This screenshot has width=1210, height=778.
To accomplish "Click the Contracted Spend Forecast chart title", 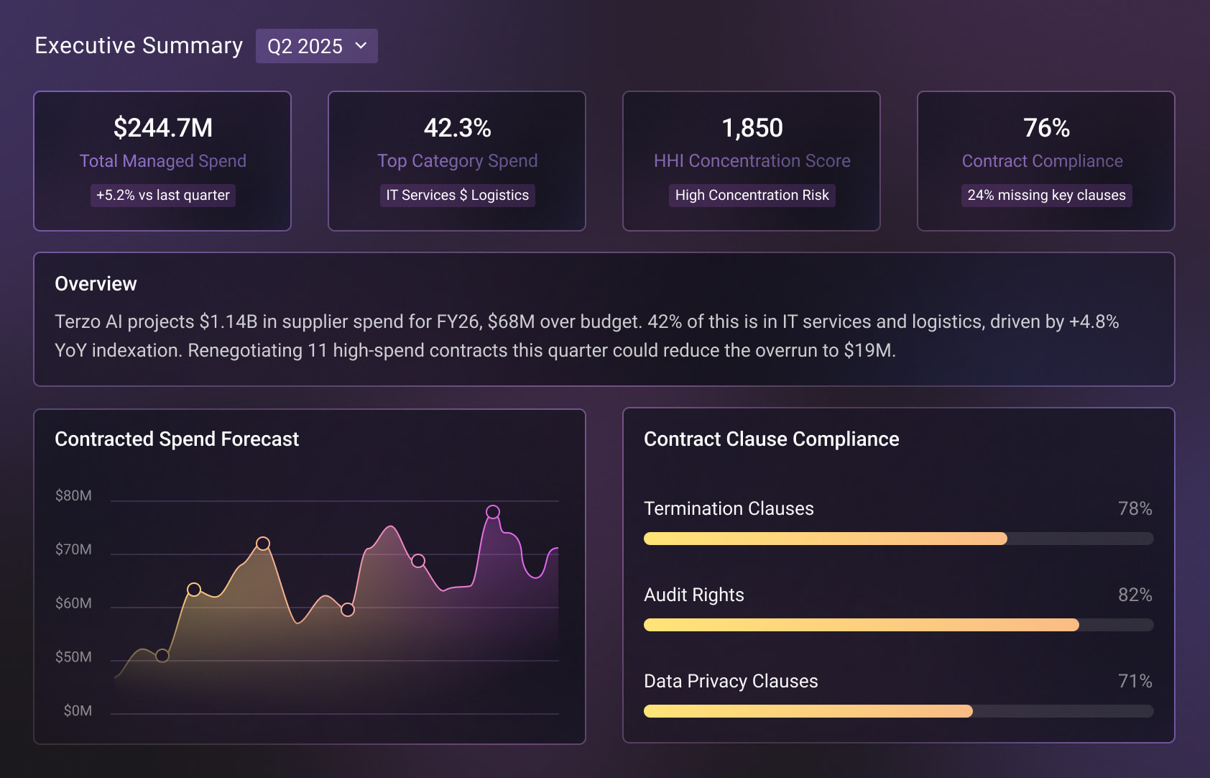I will [177, 439].
